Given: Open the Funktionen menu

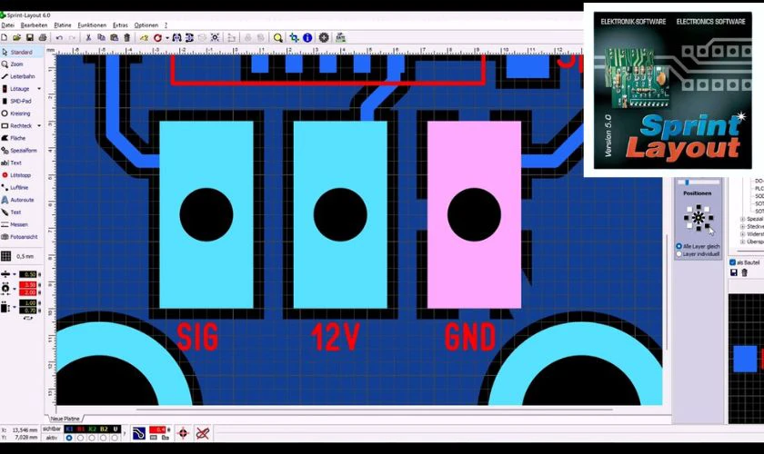Looking at the screenshot, I should 92,25.
